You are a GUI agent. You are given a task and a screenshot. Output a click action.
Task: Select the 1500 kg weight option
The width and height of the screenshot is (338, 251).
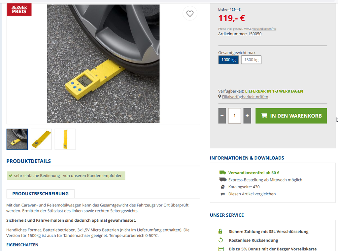coord(251,60)
